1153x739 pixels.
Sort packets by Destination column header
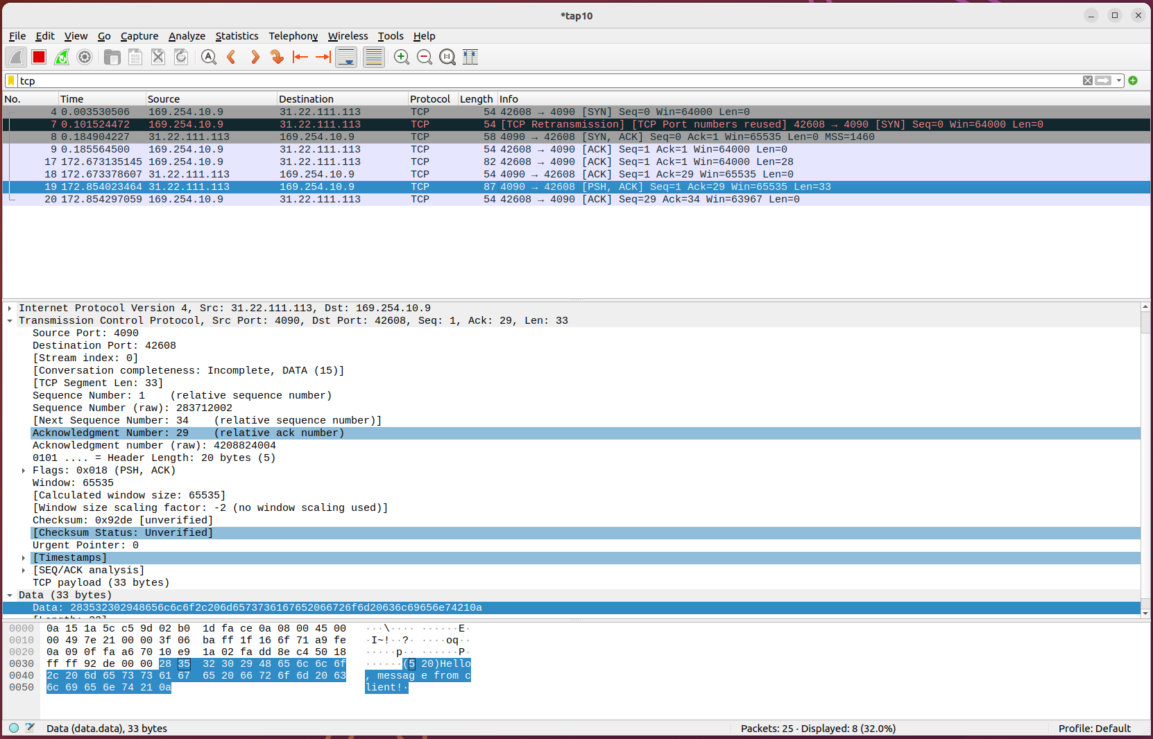point(342,99)
